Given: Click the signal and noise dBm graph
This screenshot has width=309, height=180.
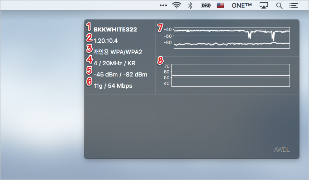Looking at the screenshot, I should pos(232,38).
